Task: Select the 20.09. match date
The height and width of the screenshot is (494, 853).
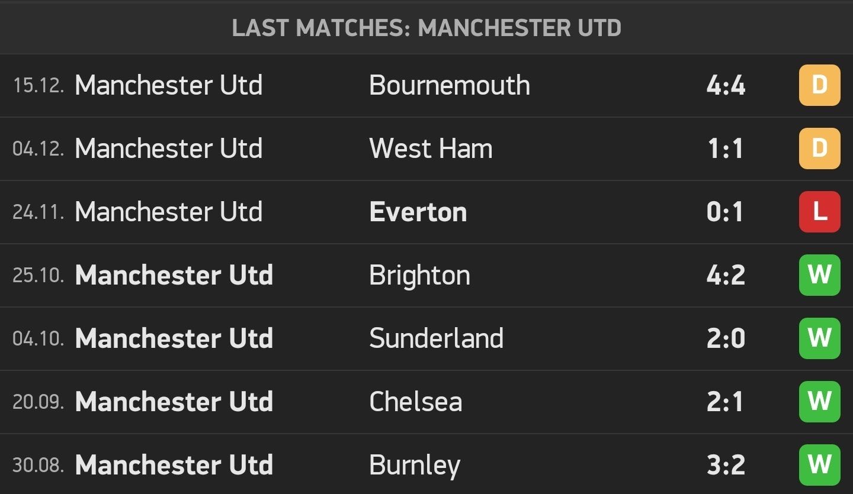Action: (x=39, y=402)
